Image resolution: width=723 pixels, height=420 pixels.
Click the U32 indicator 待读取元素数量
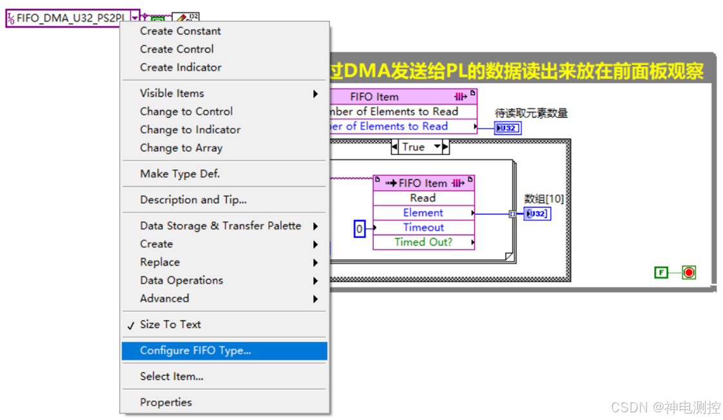coord(508,128)
